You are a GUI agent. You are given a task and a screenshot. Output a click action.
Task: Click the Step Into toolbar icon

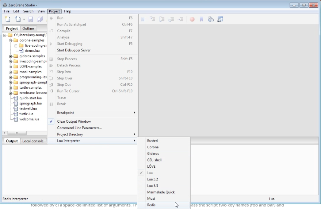tap(152, 19)
